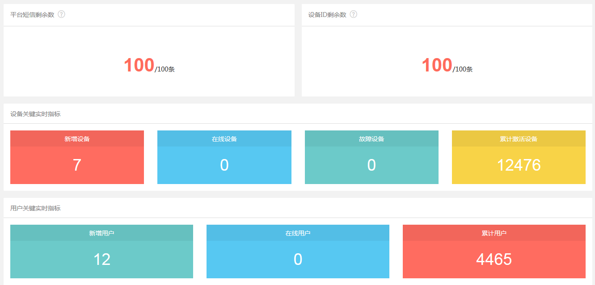
Task: Click the help icon beside 设备ID剩余数
Action: click(354, 14)
